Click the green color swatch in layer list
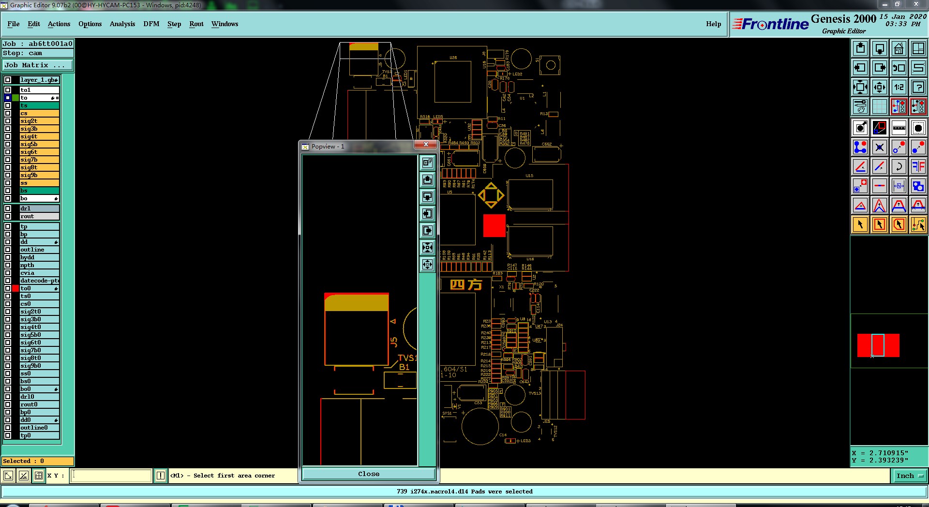The image size is (929, 507). pyautogui.click(x=15, y=98)
